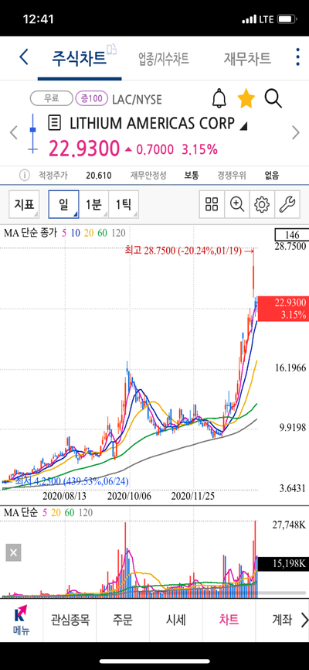Image resolution: width=309 pixels, height=670 pixels.
Task: Open stock search magnifier
Action: (273, 99)
